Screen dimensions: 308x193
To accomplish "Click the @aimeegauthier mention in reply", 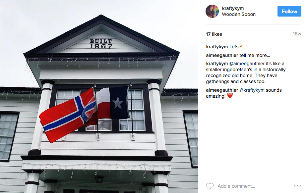I will tap(247, 64).
